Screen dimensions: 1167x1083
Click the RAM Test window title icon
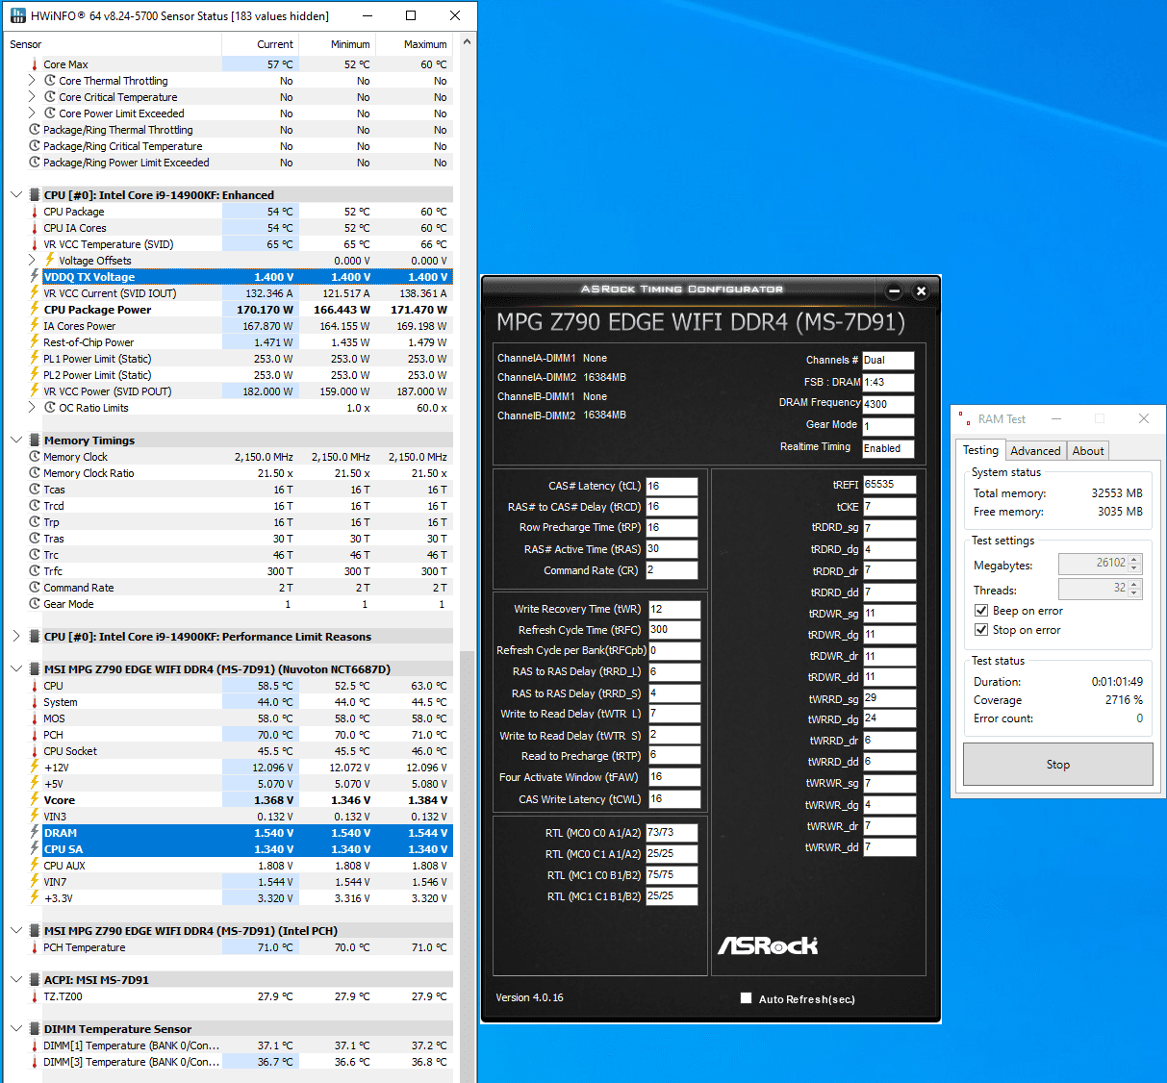click(964, 418)
